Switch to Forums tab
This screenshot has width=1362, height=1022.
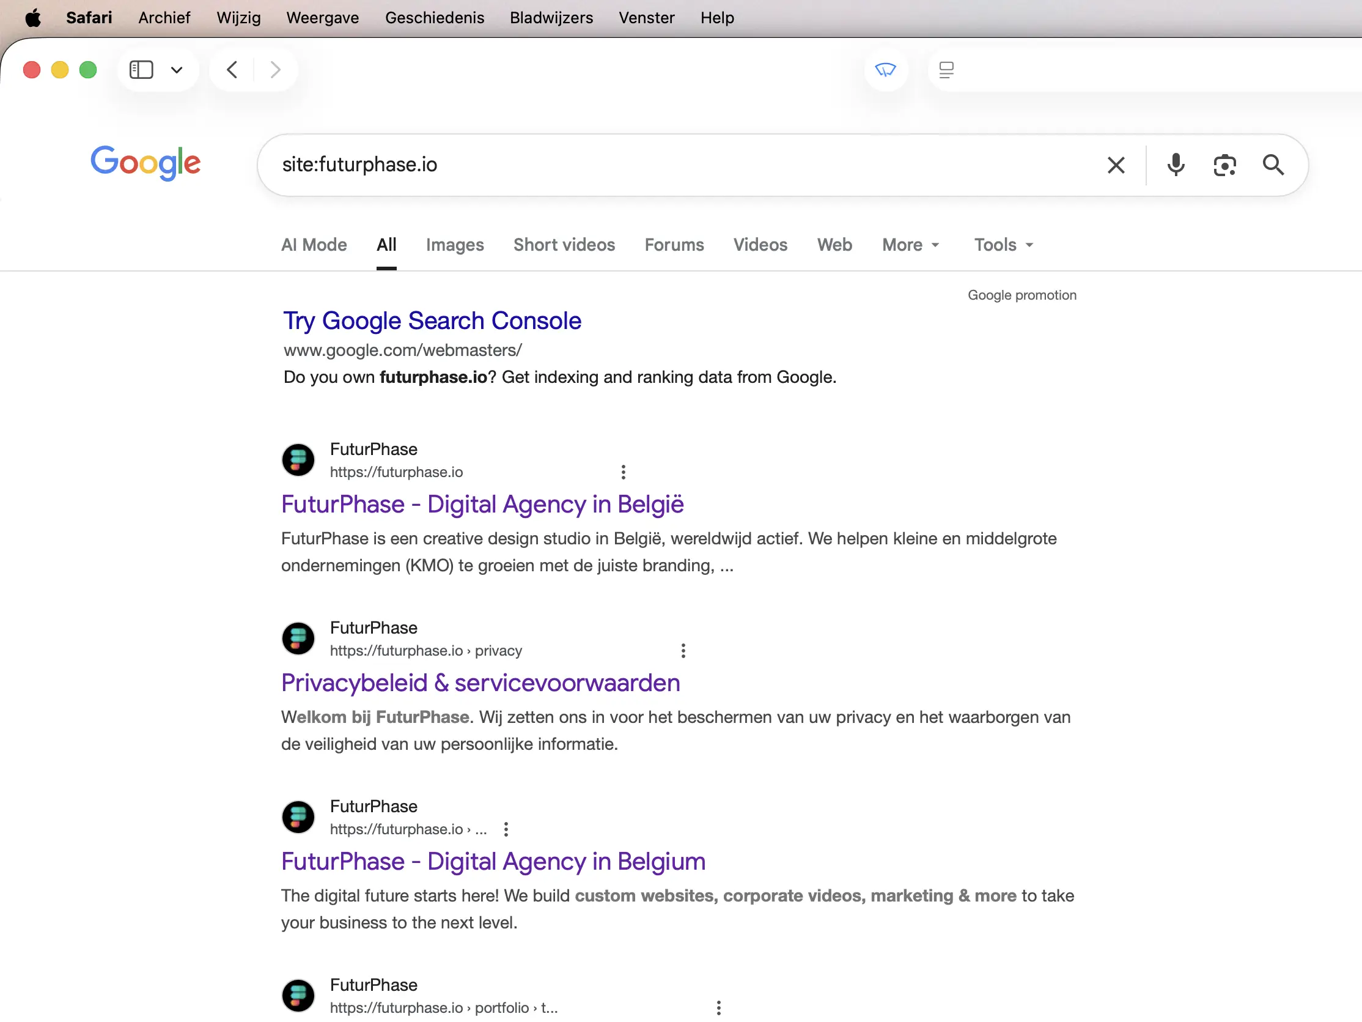674,245
